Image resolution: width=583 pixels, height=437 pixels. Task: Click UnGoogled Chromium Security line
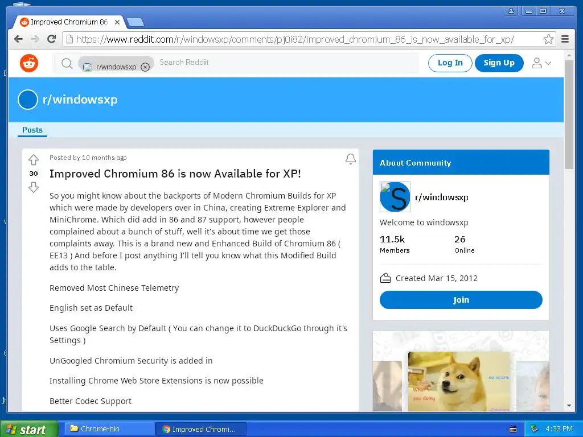tap(131, 361)
